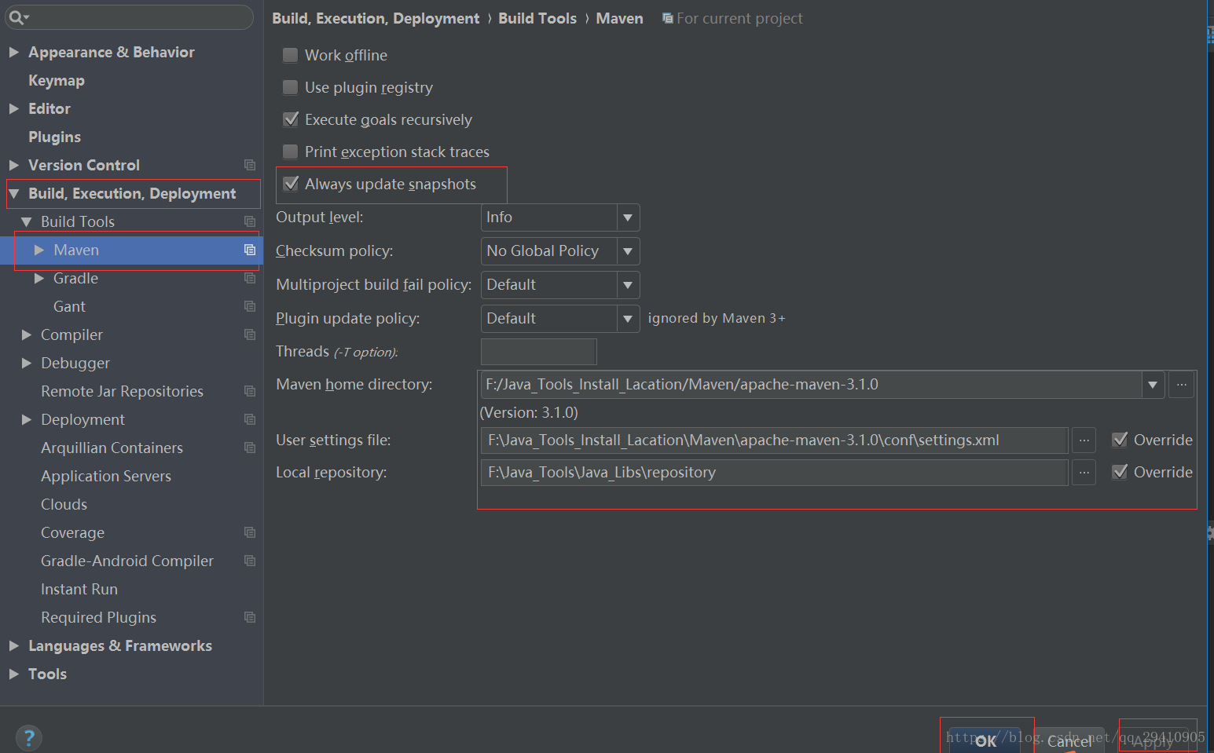Click project-scope icon beside Version Control
This screenshot has width=1214, height=753.
pyautogui.click(x=250, y=165)
